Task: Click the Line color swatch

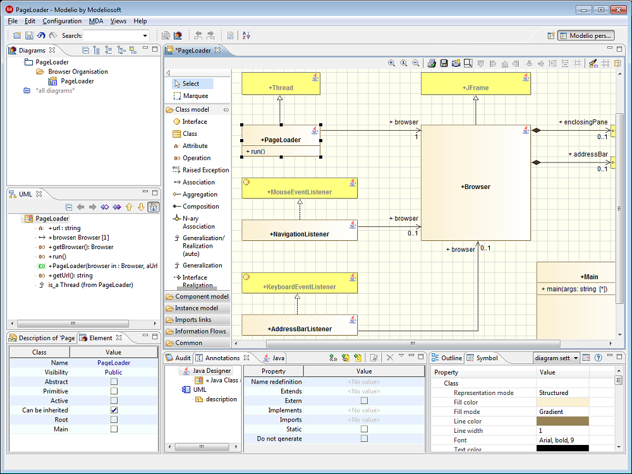Action: [562, 421]
